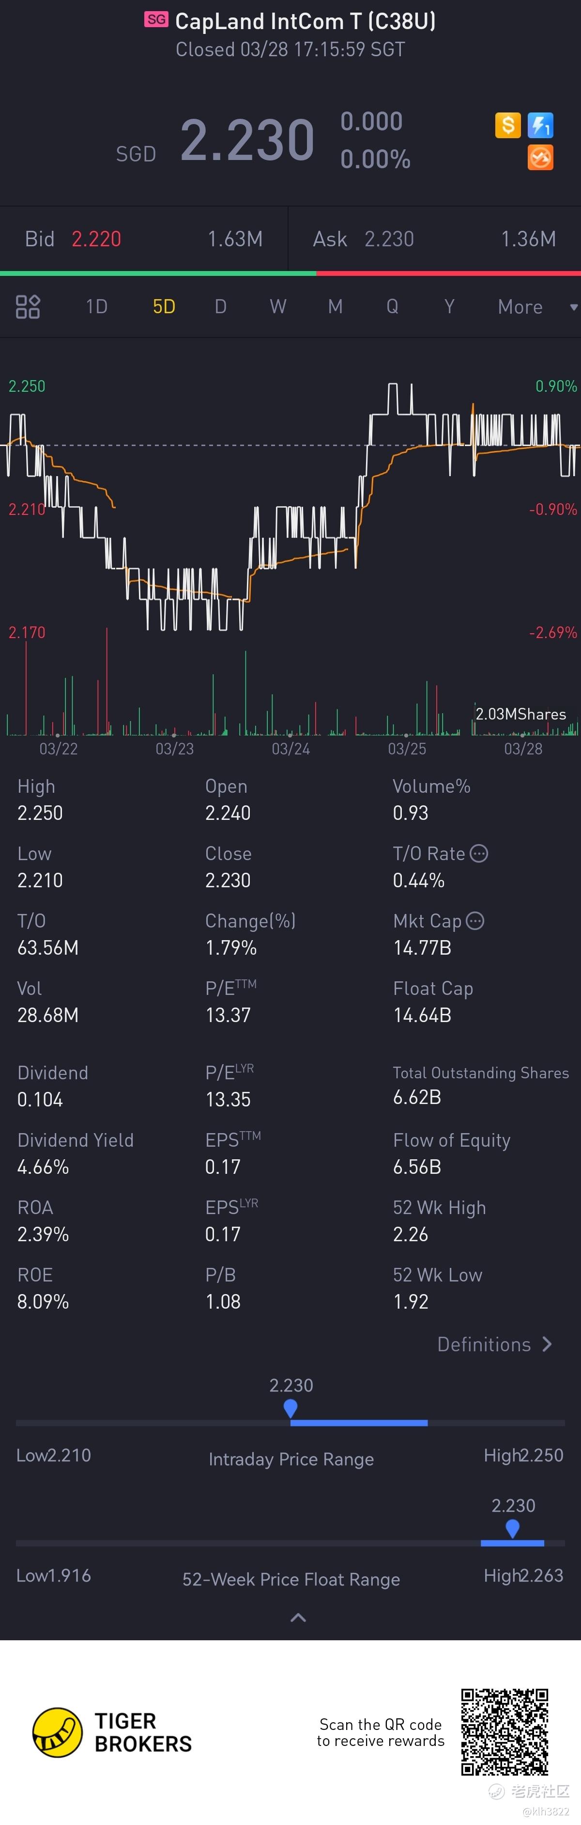Image resolution: width=581 pixels, height=1825 pixels.
Task: Tap the Intraday Price Range marker
Action: click(x=290, y=1409)
